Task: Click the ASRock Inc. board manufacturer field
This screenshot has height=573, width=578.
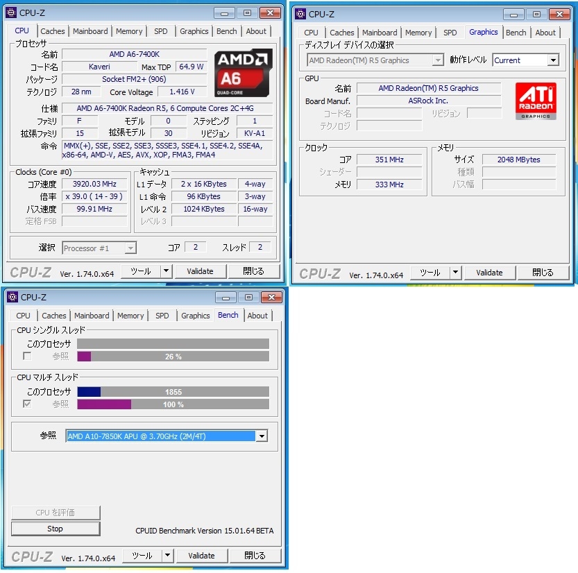Action: click(429, 101)
